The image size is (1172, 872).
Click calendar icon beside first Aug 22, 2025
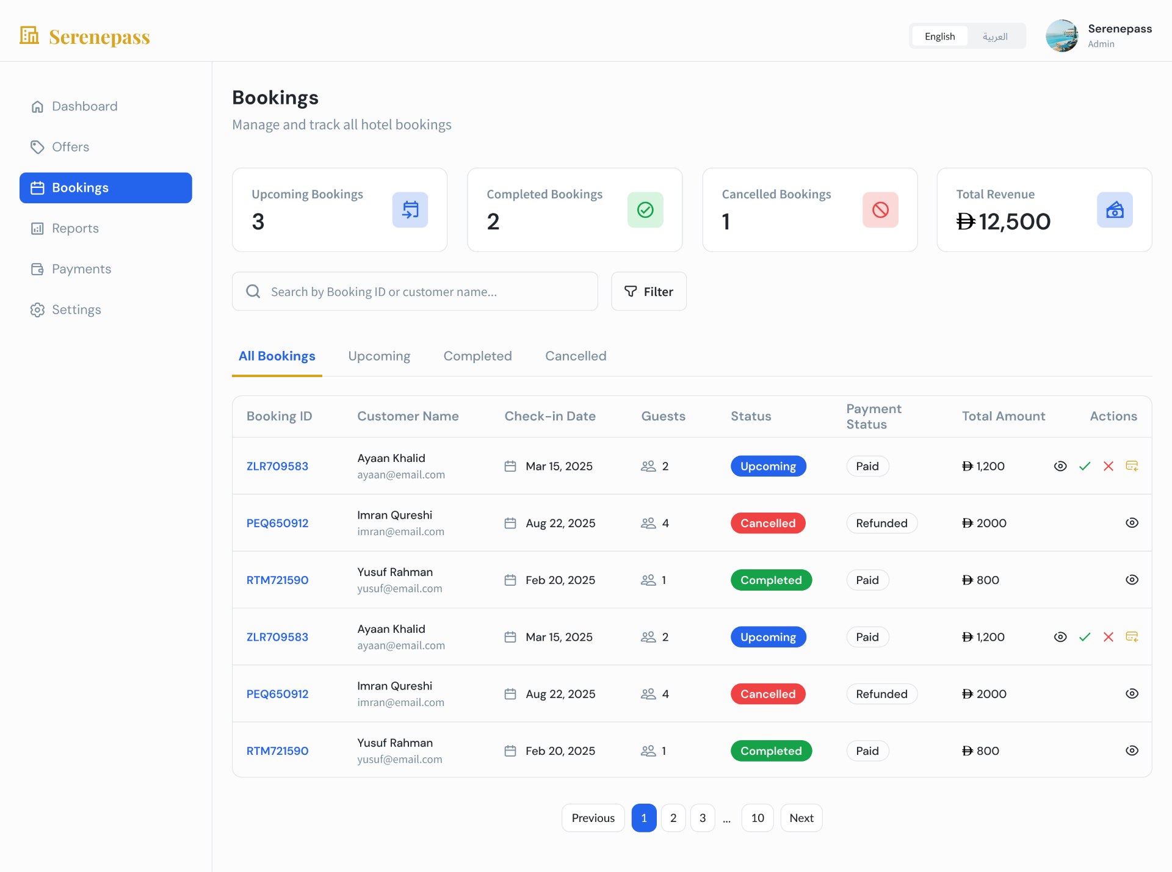pyautogui.click(x=510, y=523)
